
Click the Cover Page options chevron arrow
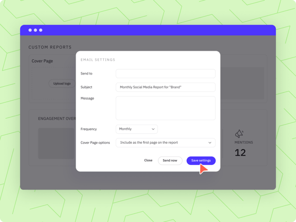(210, 143)
